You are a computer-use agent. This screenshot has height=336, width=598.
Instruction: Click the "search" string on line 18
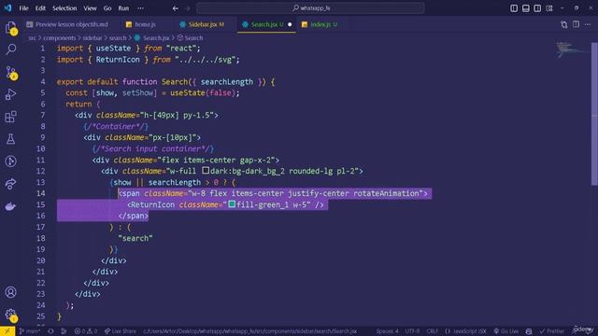135,238
